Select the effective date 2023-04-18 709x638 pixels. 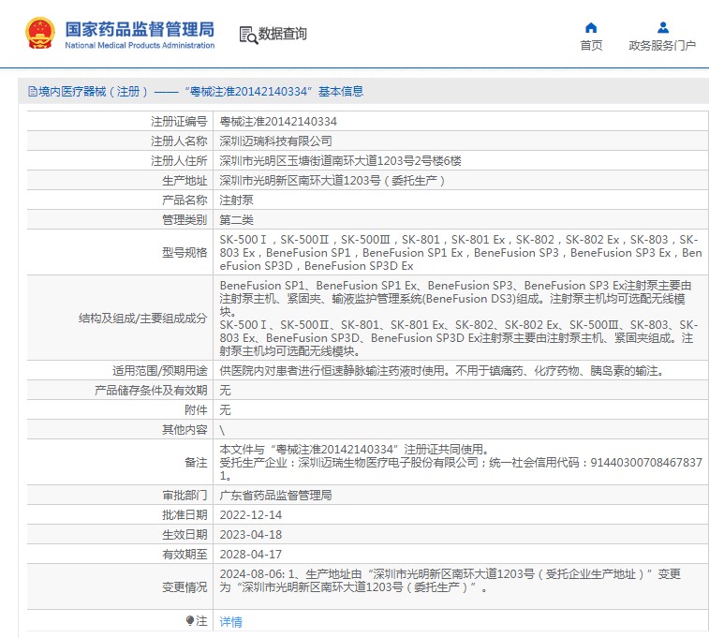(x=250, y=535)
